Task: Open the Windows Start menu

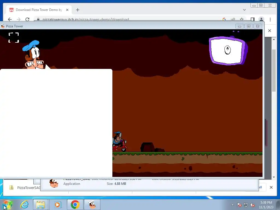Action: click(x=7, y=205)
